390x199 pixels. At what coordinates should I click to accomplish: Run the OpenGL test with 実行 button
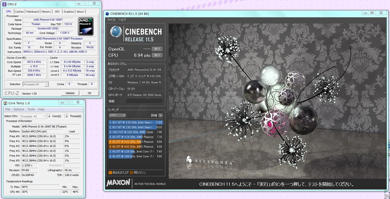[157, 49]
